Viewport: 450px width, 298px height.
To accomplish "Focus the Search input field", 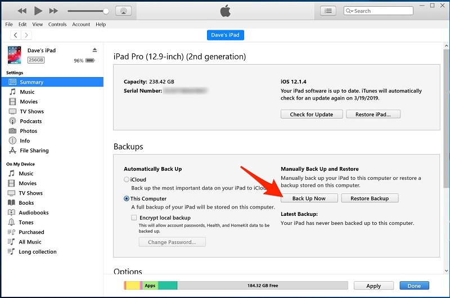I will pyautogui.click(x=378, y=11).
